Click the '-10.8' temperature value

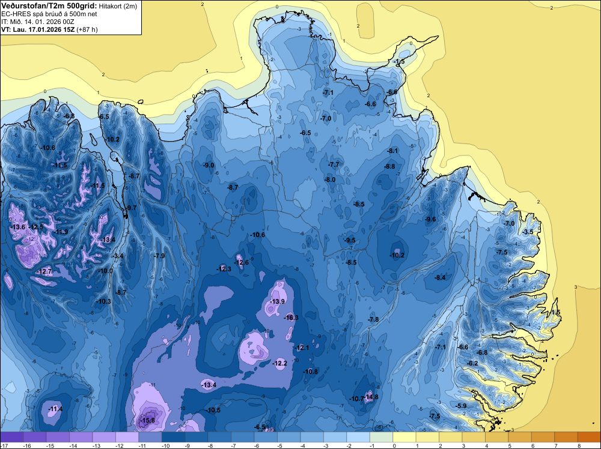point(311,372)
